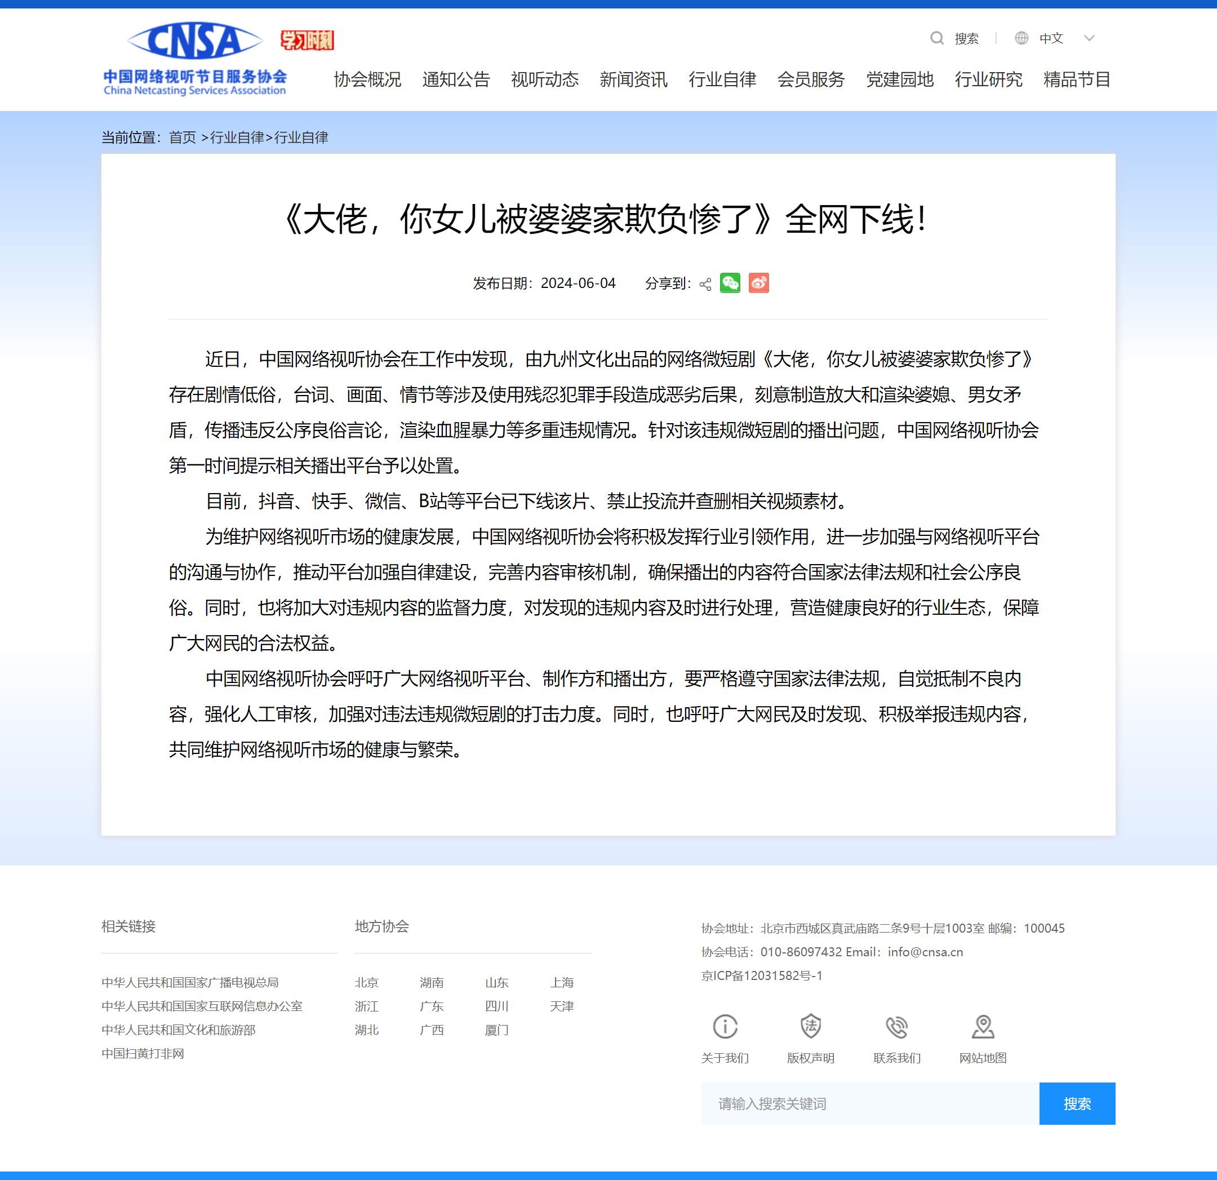The width and height of the screenshot is (1217, 1180).
Task: Open the 行业研究 menu
Action: [x=989, y=79]
